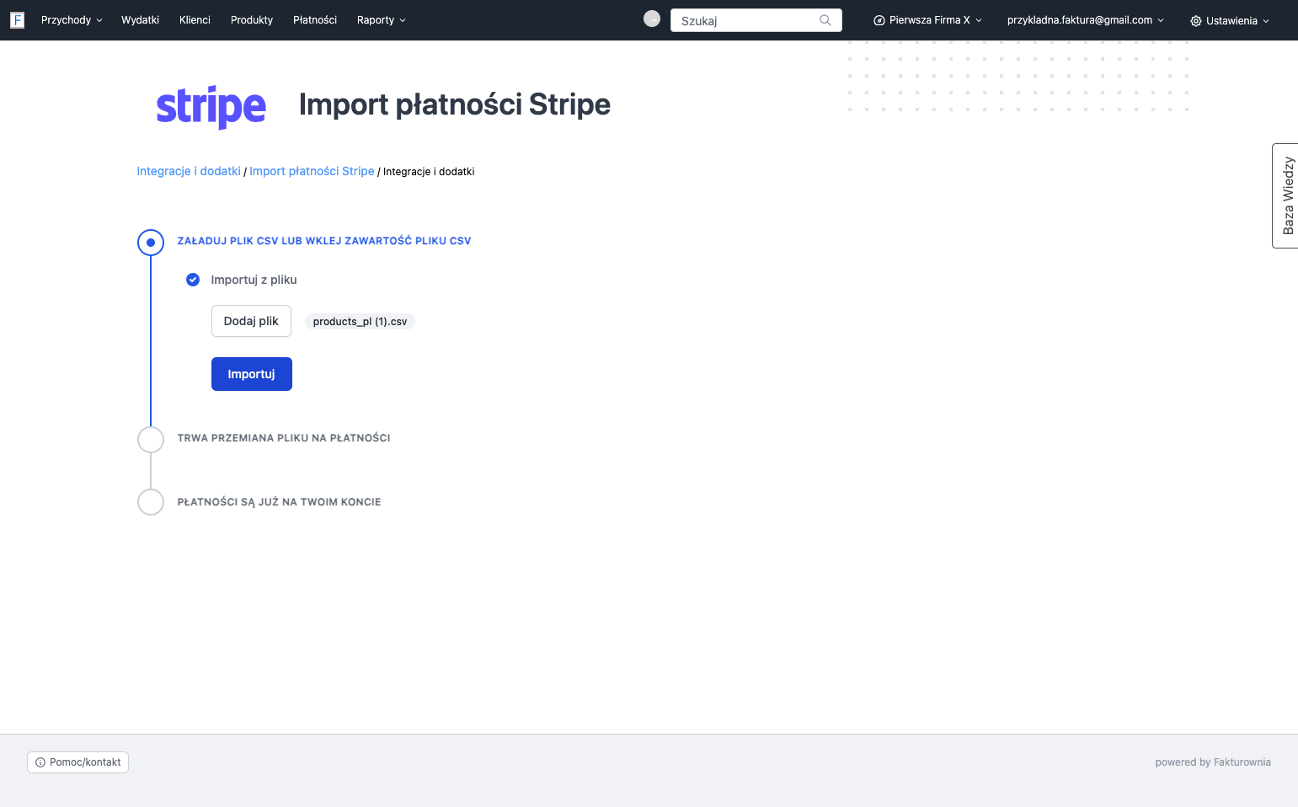Open the Pierwsza Firma X company dropdown

pyautogui.click(x=928, y=20)
